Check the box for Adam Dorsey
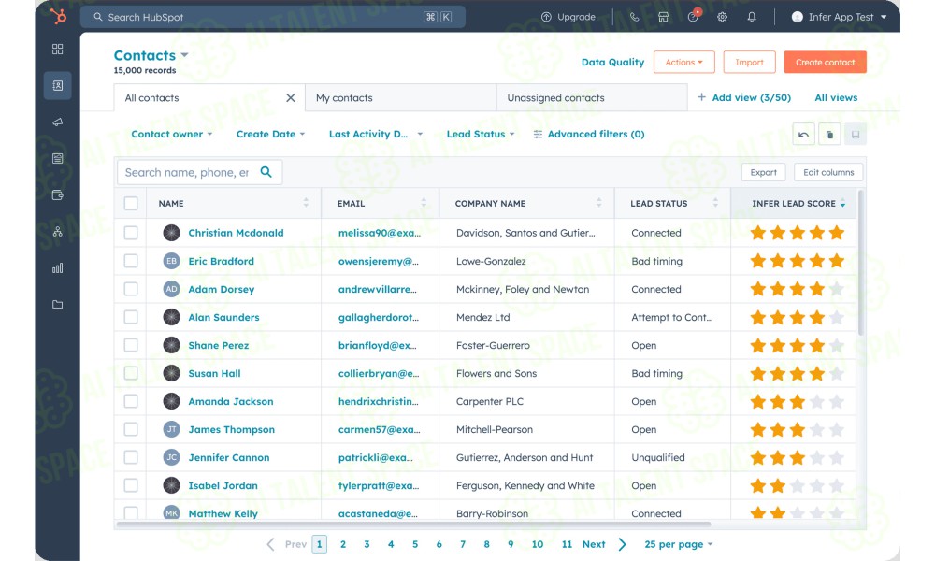935x561 pixels. 131,289
